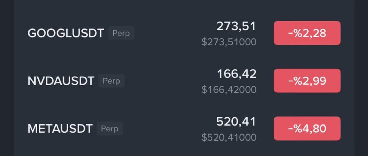Tap the METAUSDT ticker label
368x156 pixels.
[x=60, y=129]
